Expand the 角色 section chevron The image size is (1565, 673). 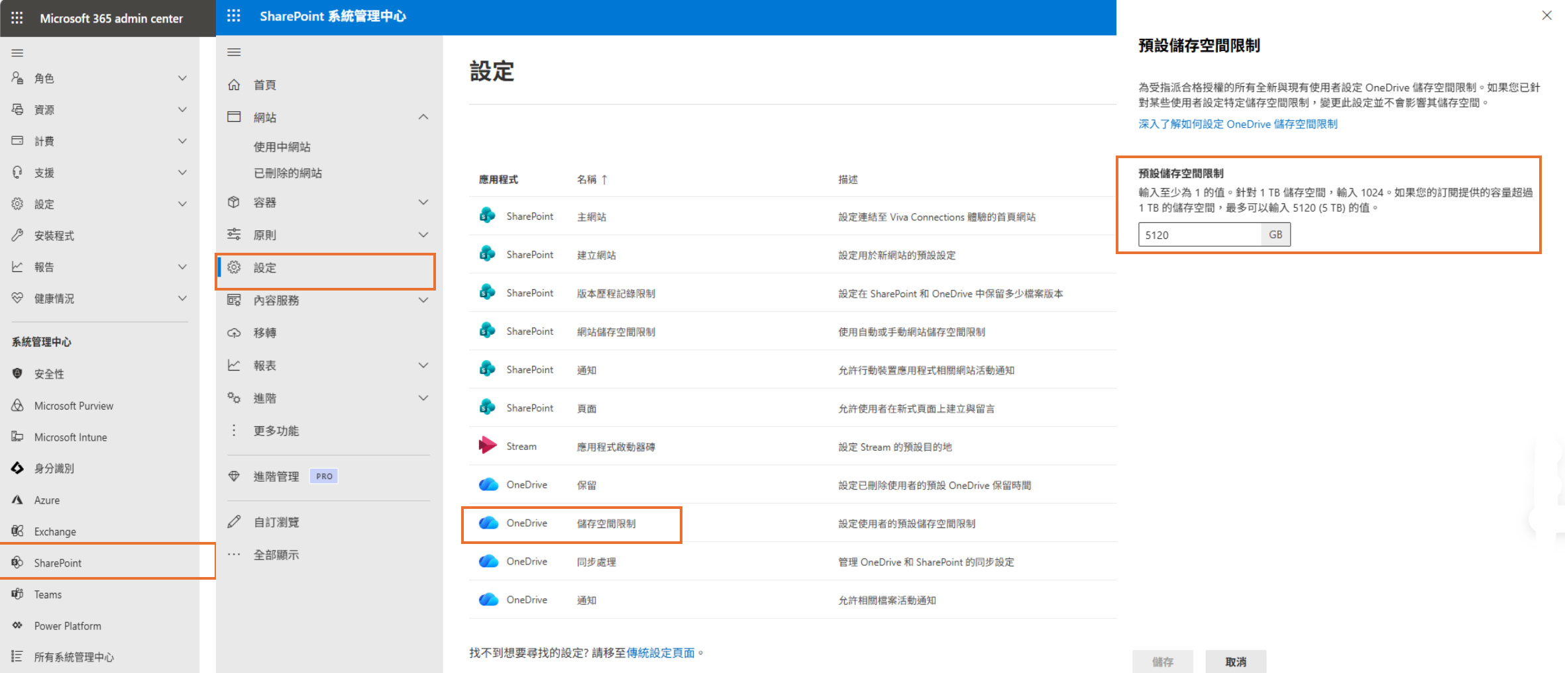coord(182,78)
